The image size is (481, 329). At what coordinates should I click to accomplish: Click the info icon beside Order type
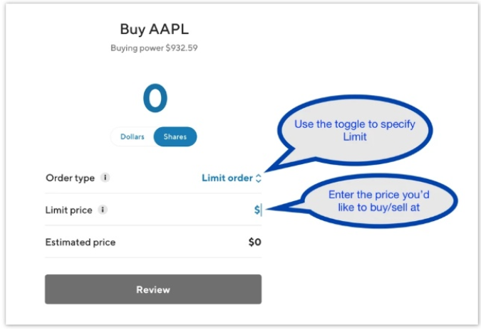coord(105,178)
